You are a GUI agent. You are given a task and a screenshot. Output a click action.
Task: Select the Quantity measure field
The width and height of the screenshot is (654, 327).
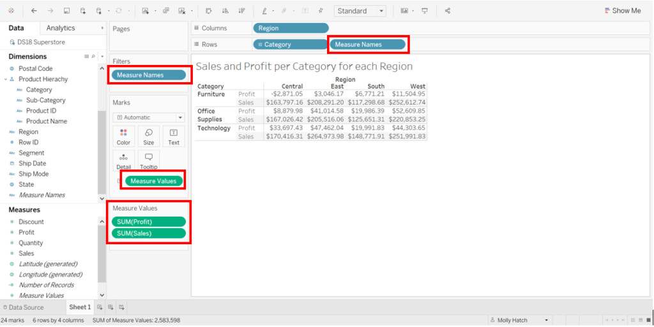coord(31,243)
